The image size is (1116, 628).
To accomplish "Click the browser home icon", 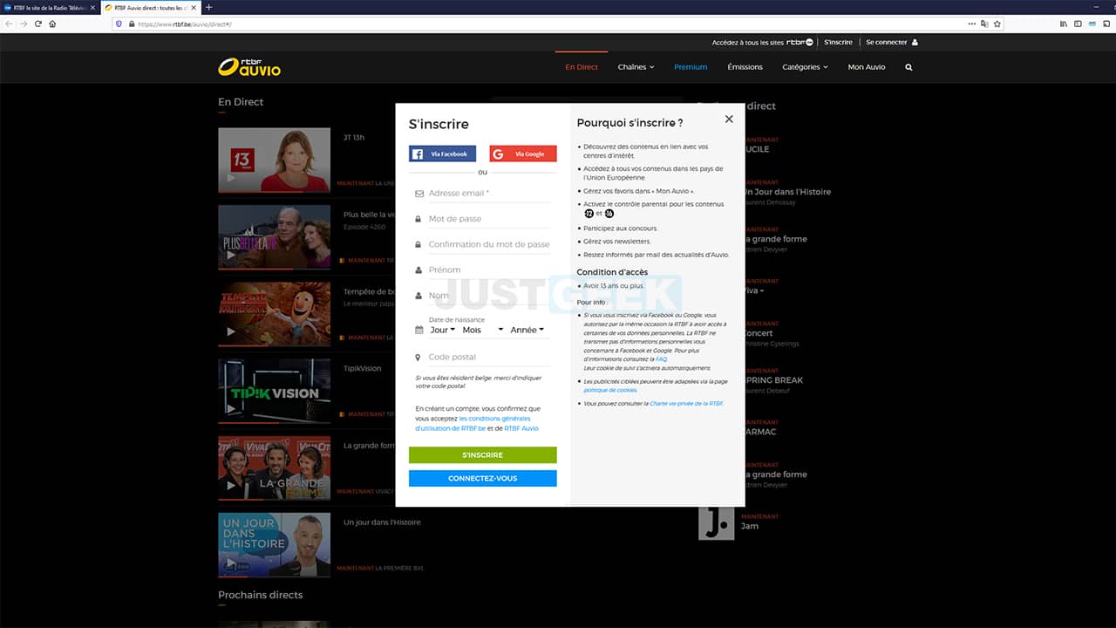I will pos(52,24).
